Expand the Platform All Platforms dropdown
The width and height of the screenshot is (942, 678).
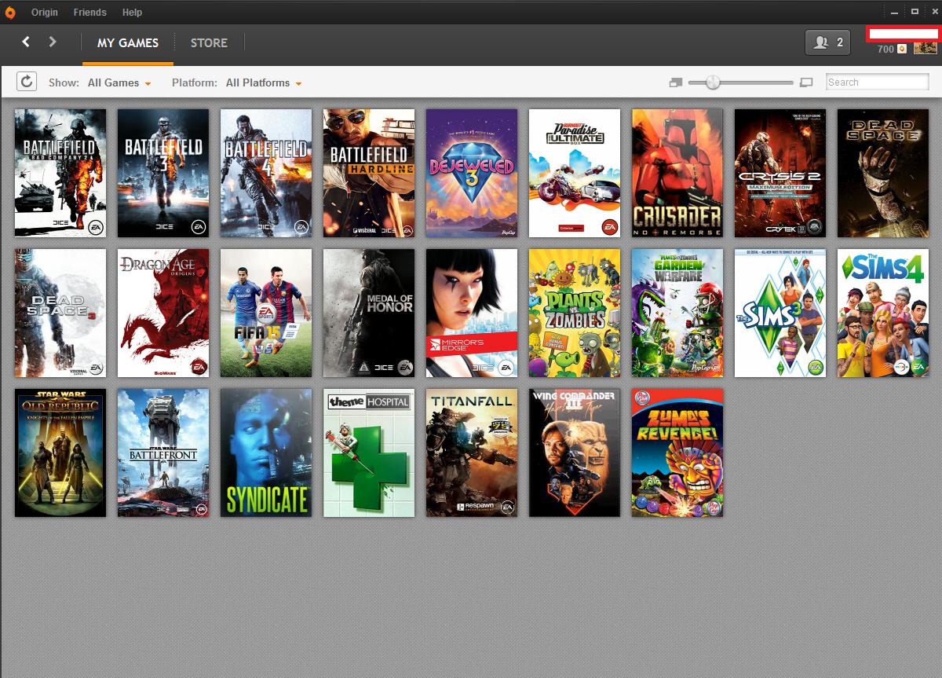[x=264, y=82]
